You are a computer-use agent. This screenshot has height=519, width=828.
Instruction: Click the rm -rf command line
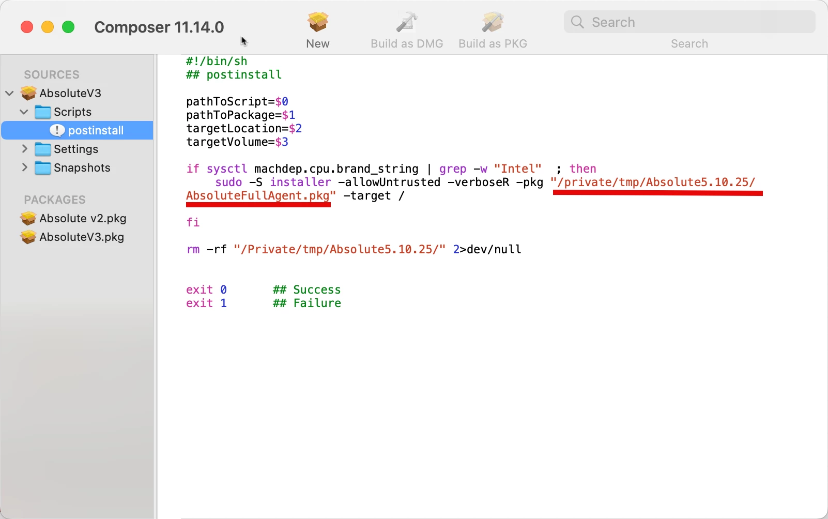point(354,249)
